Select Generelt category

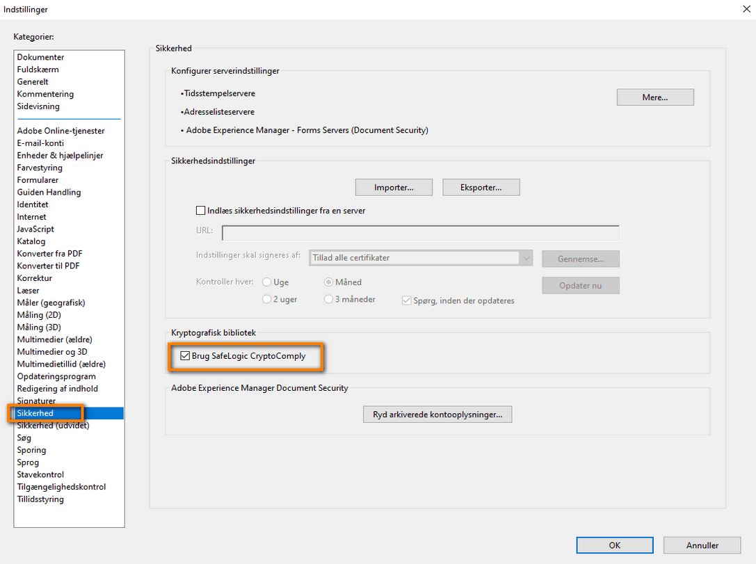point(33,81)
